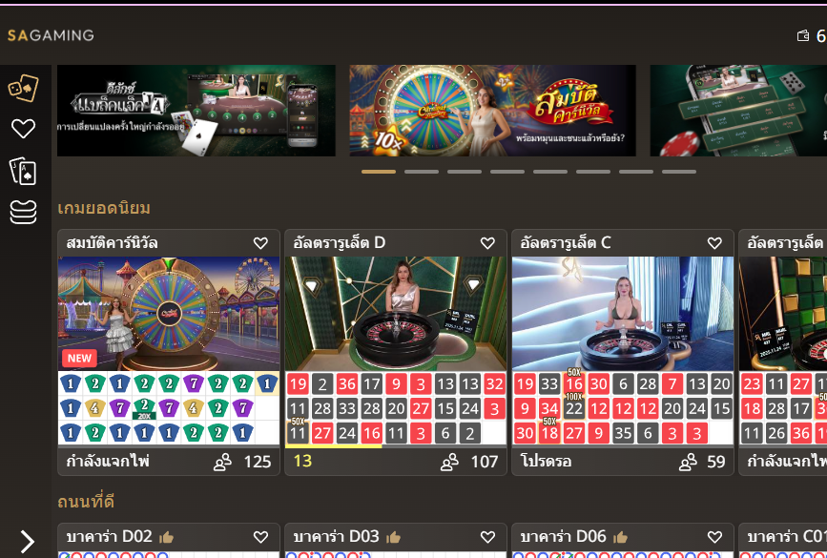Select the second banner carousel indicator
827x558 pixels.
pyautogui.click(x=422, y=172)
